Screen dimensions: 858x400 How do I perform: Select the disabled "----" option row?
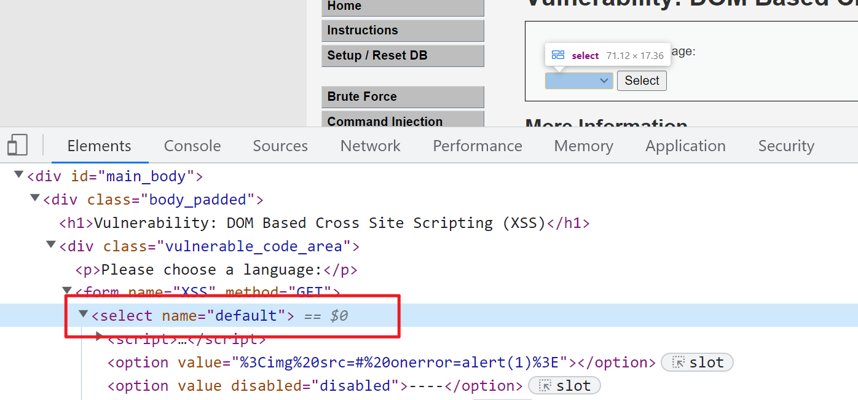[315, 386]
